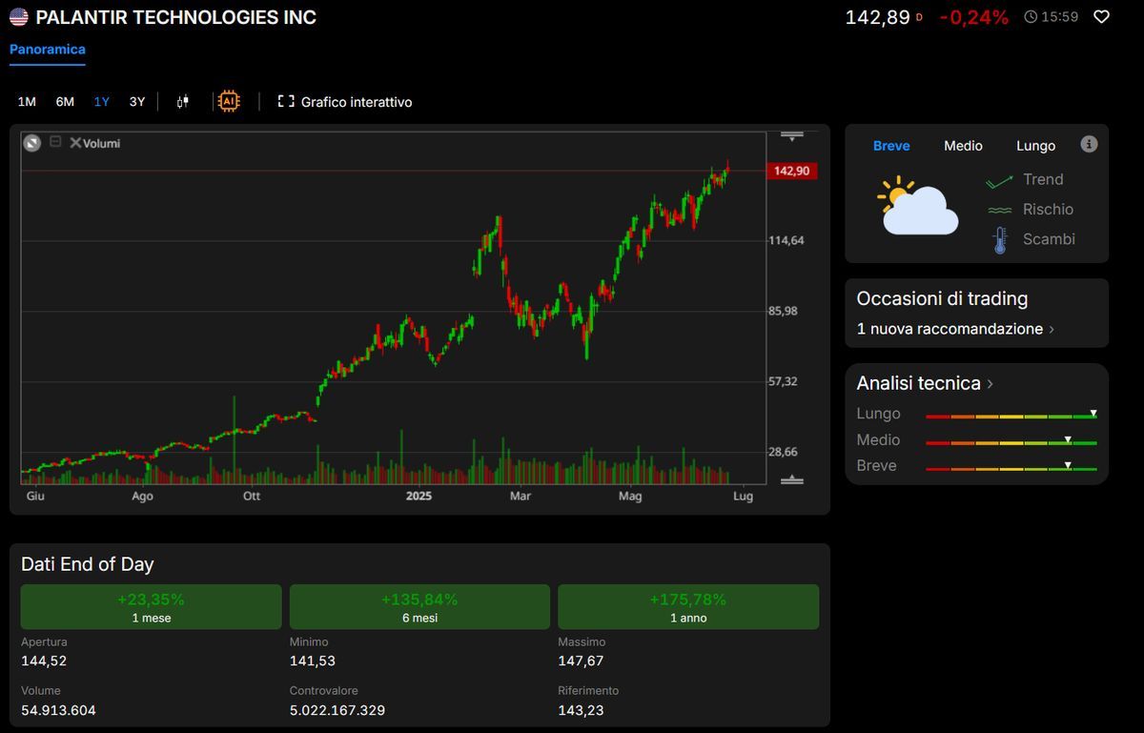Add Palantir to favorites with heart icon

click(x=1101, y=16)
